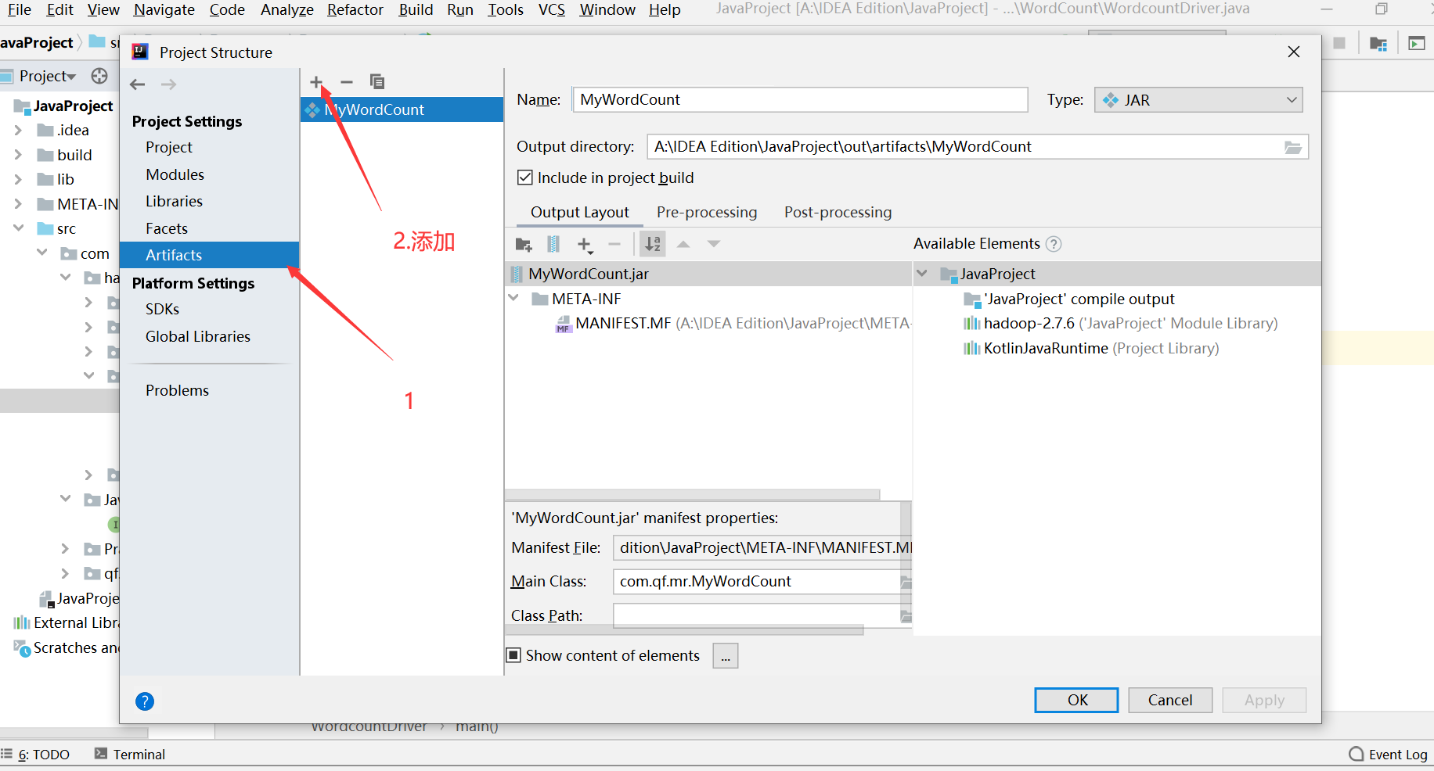This screenshot has height=771, width=1434.
Task: Open the Analyze menu
Action: click(287, 9)
